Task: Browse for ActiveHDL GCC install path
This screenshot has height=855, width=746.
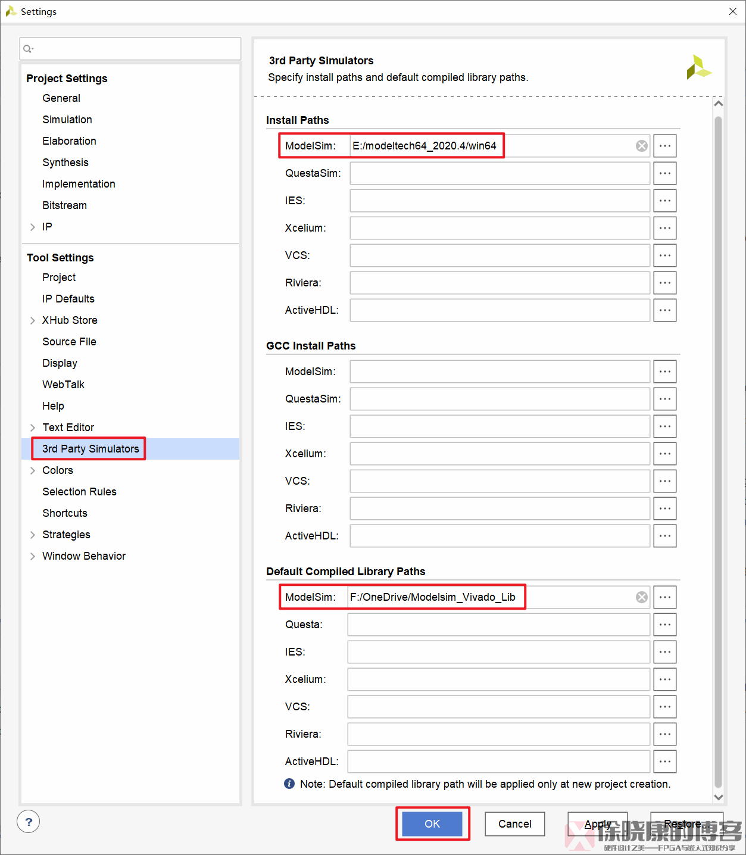Action: coord(665,536)
